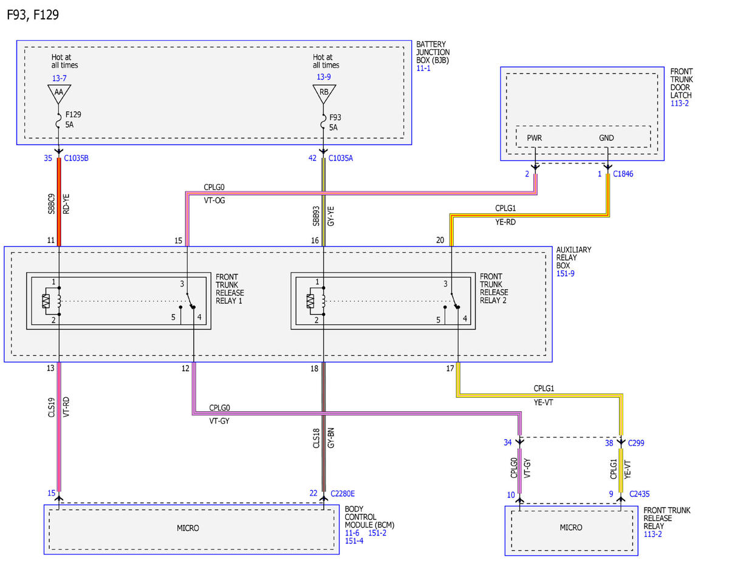729x563 pixels.
Task: Open connector C2435 link
Action: (x=640, y=494)
